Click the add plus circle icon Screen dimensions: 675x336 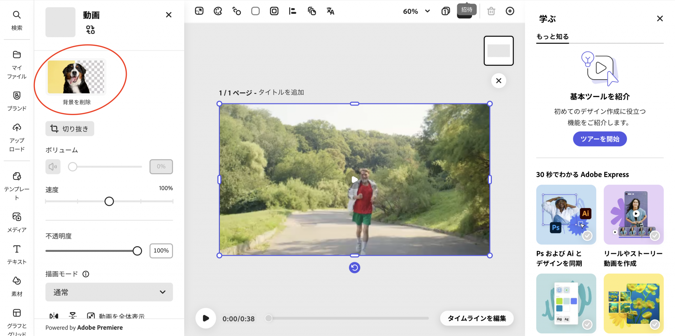coord(510,11)
